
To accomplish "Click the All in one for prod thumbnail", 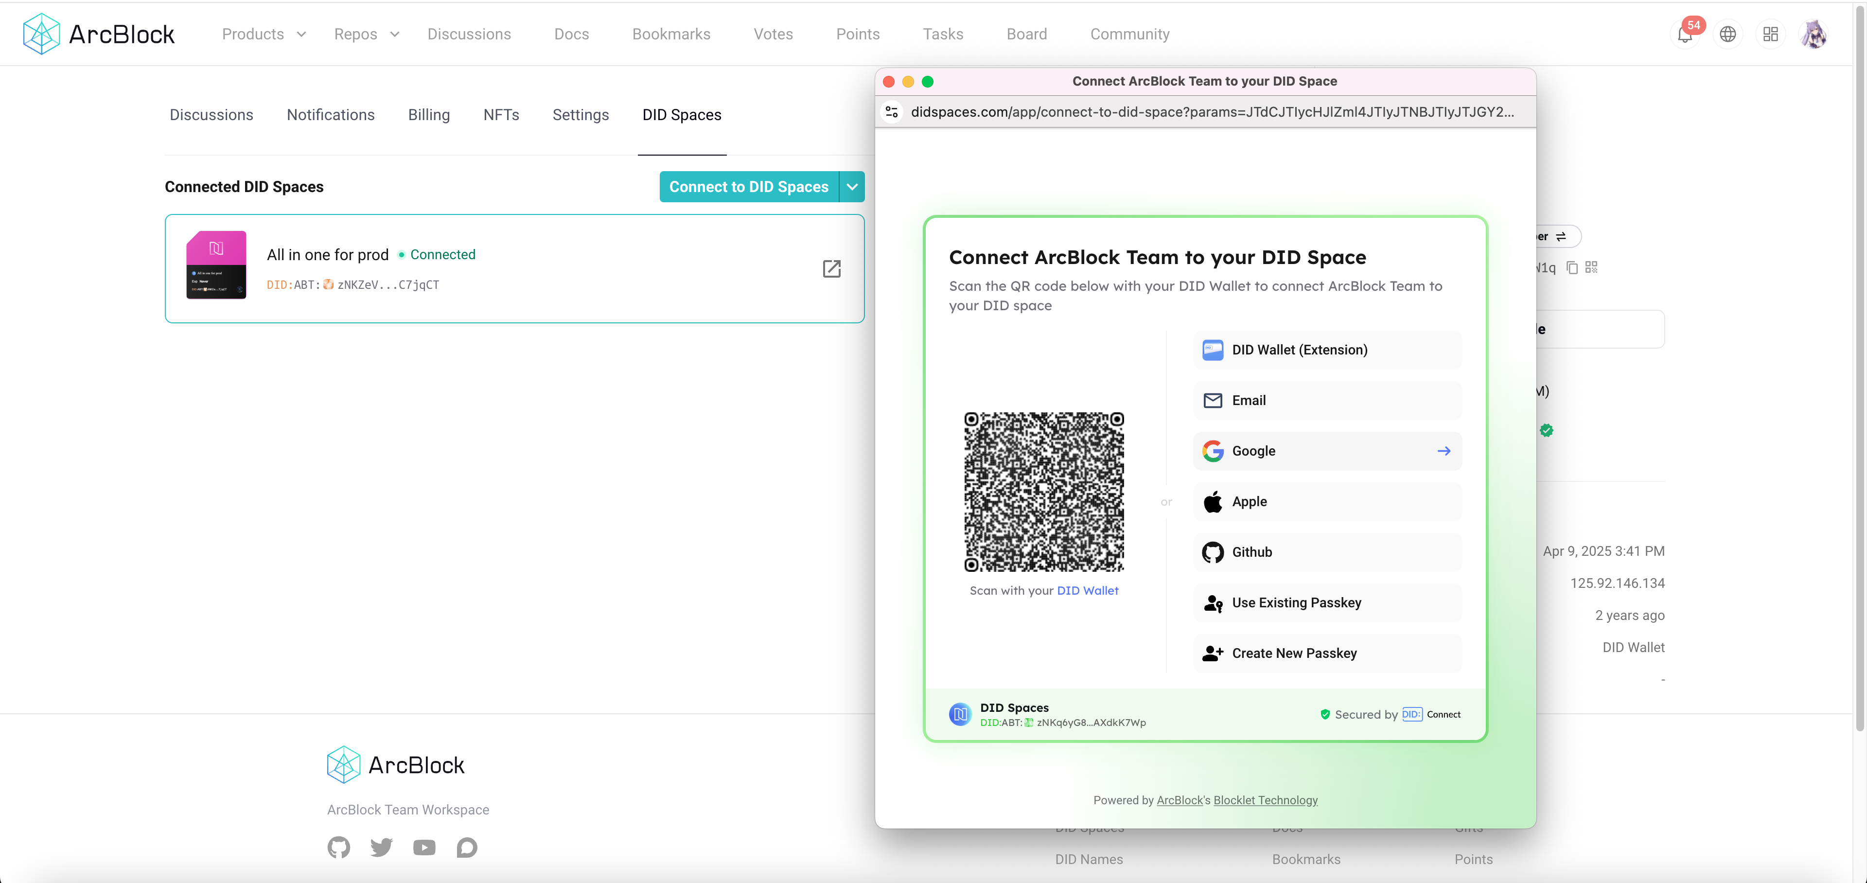I will coord(216,265).
